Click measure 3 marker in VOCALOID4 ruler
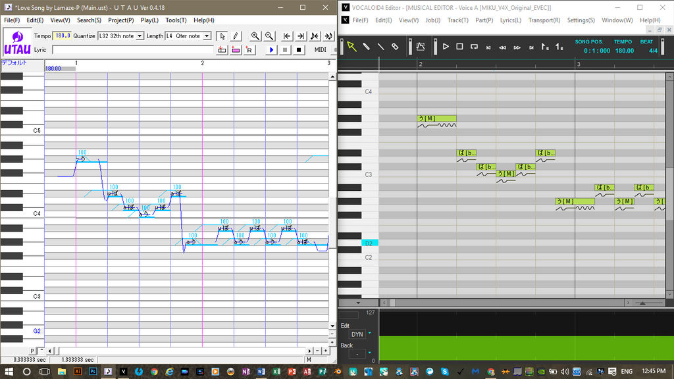The height and width of the screenshot is (379, 674). 578,64
